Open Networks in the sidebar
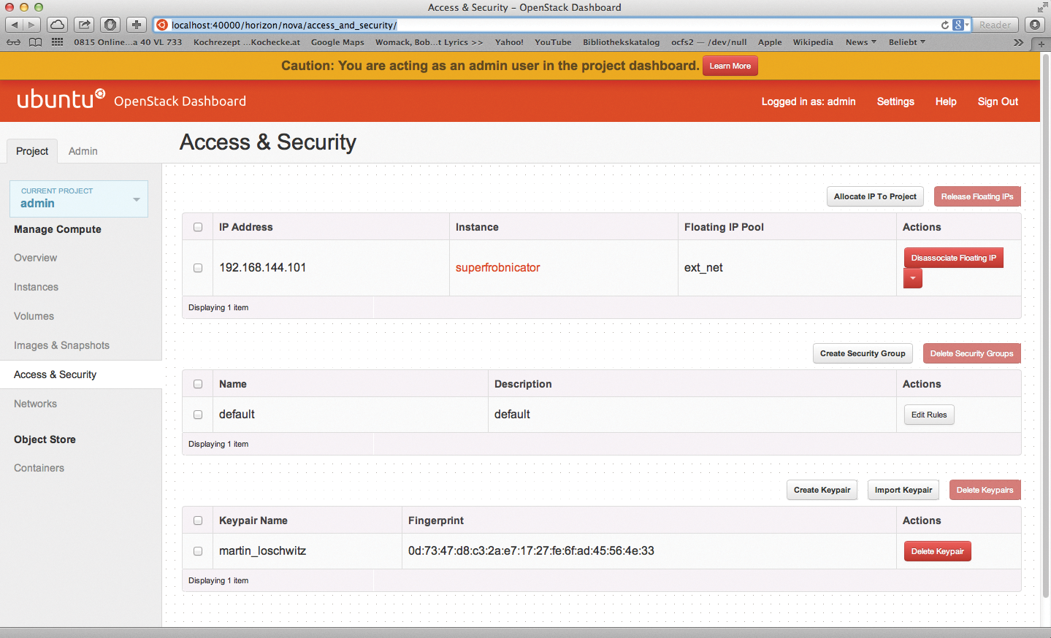The width and height of the screenshot is (1051, 638). [35, 404]
